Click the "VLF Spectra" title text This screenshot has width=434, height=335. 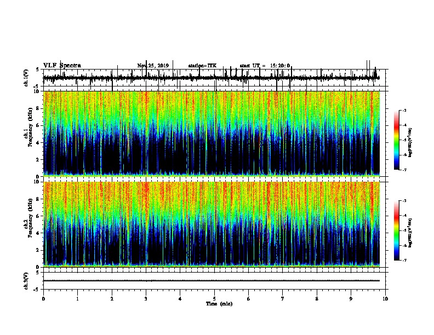(x=62, y=66)
